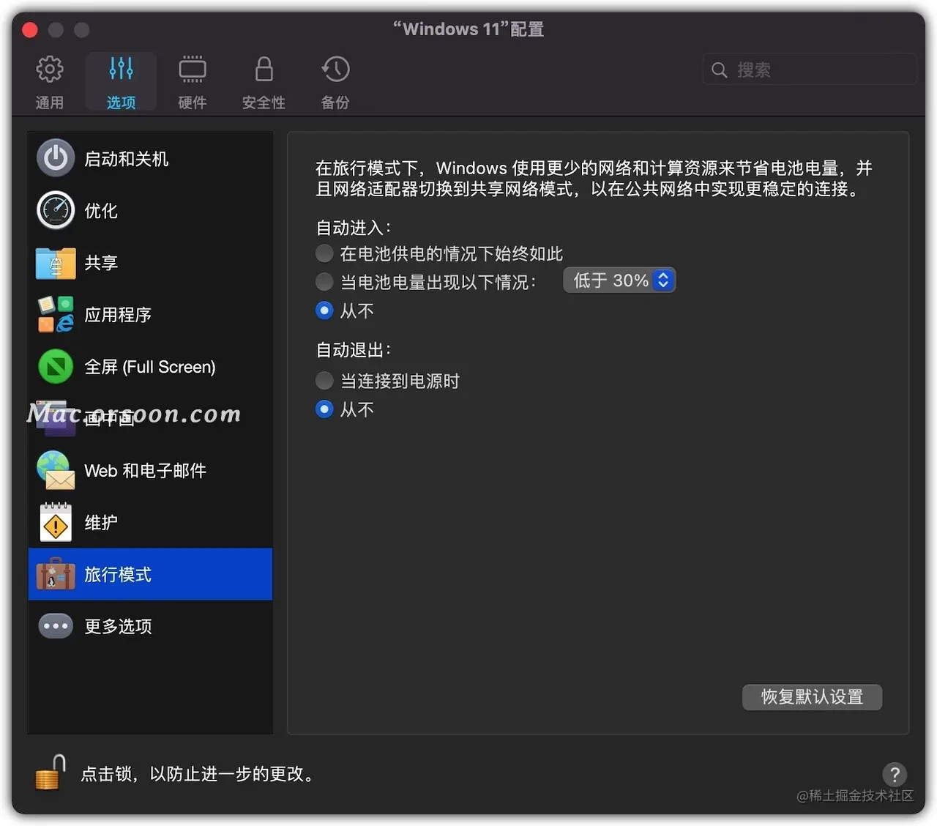Click the 全屏 (Full Screen) green icon
This screenshot has width=937, height=826.
tap(56, 366)
